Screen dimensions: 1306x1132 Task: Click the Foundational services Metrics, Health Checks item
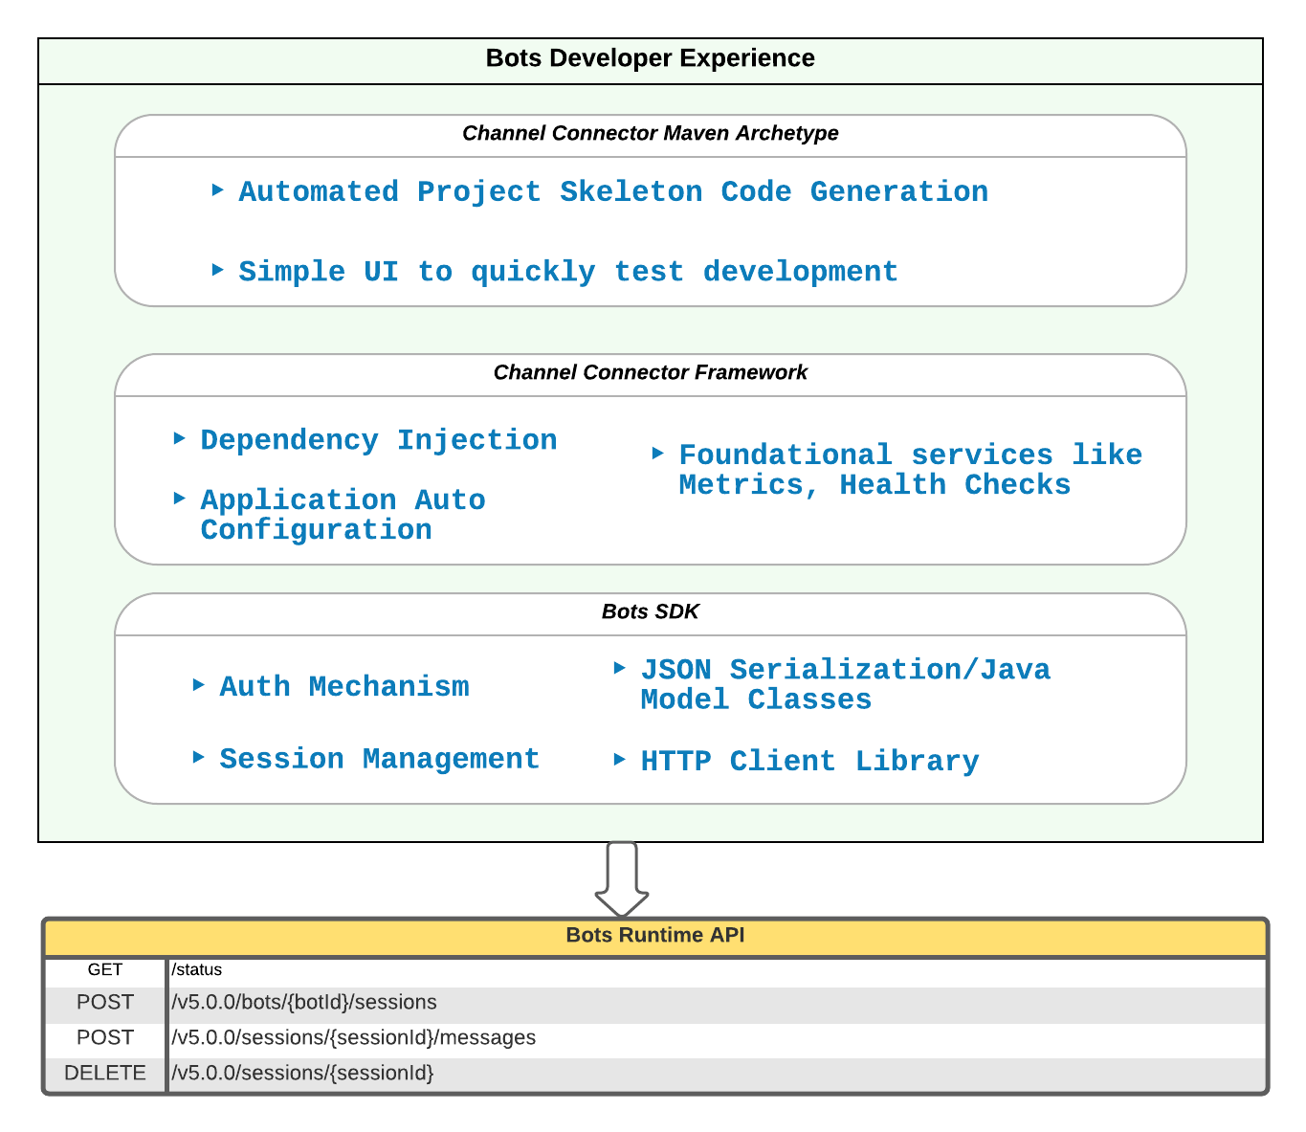pos(909,470)
